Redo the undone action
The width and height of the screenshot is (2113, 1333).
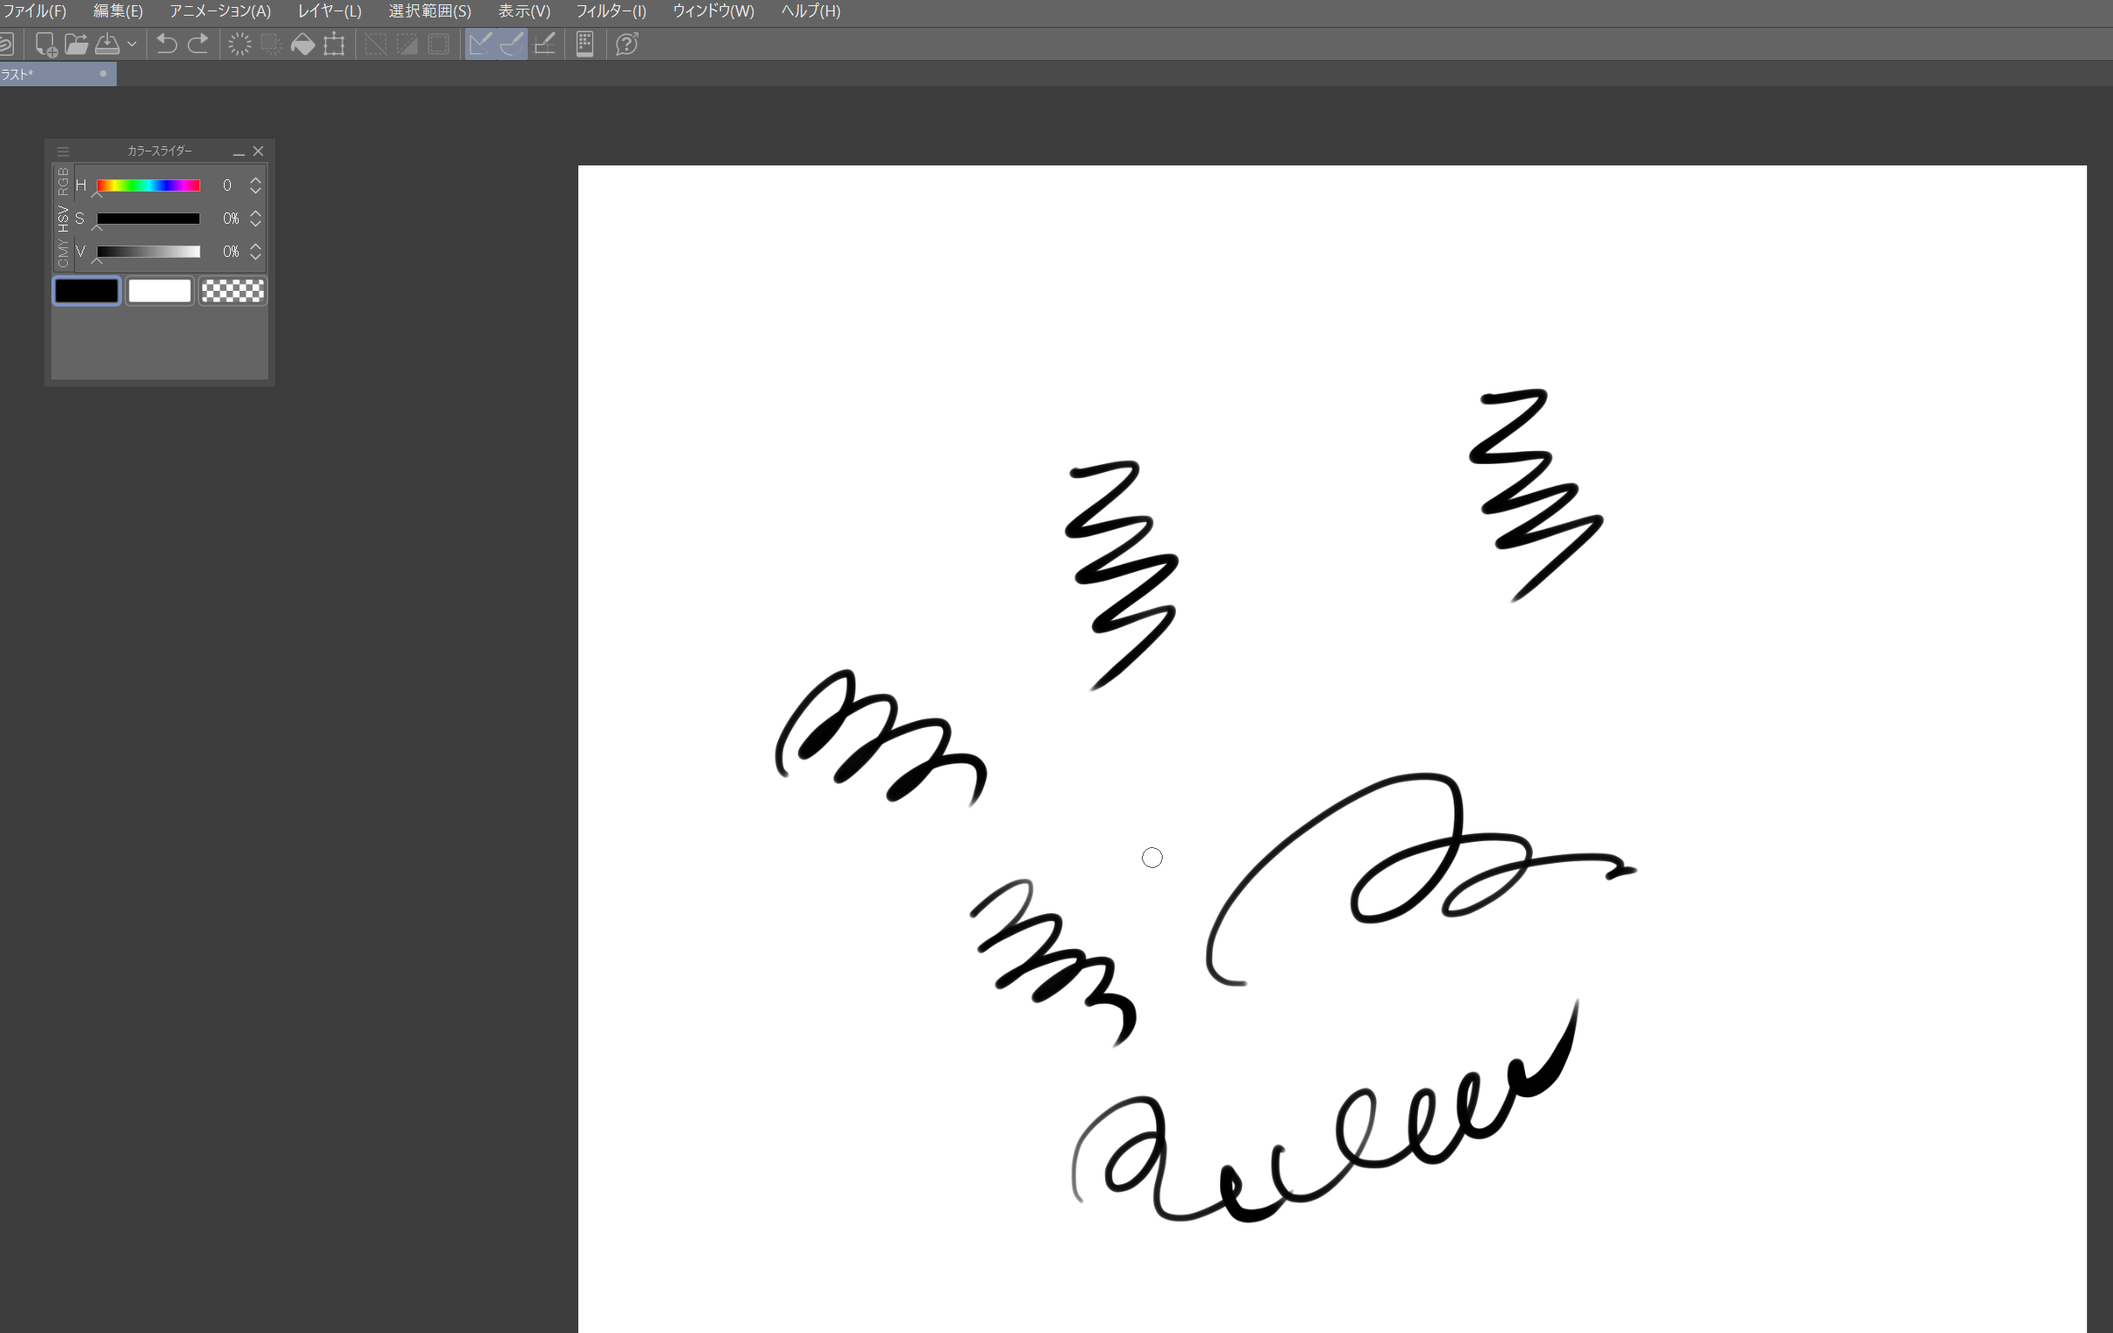(198, 44)
